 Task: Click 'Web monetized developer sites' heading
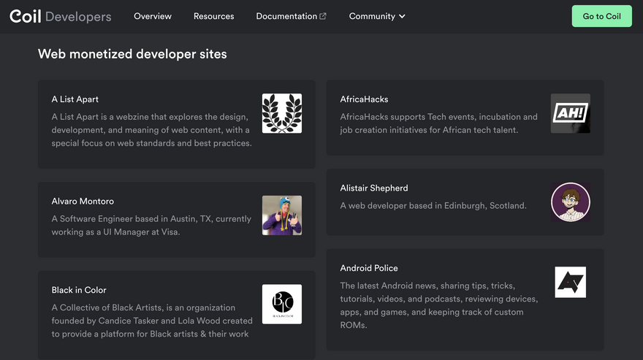132,54
